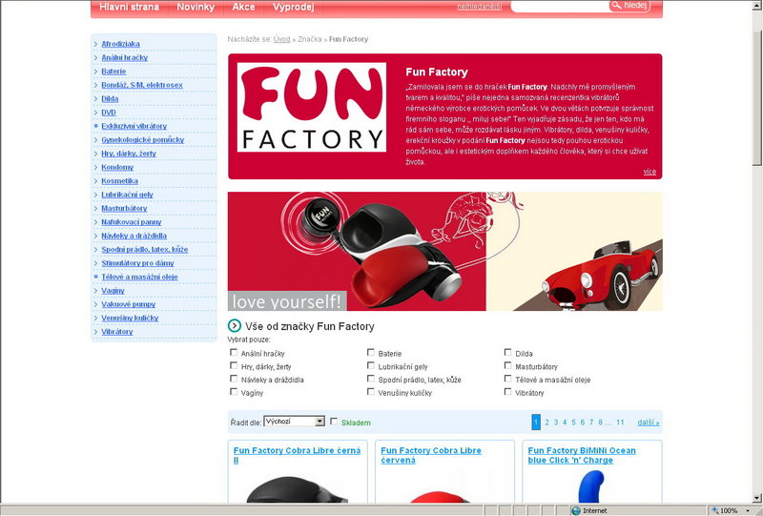Viewport: 763px width, 516px height.
Task: Check Návleky a dráždidla filter
Action: tap(234, 379)
